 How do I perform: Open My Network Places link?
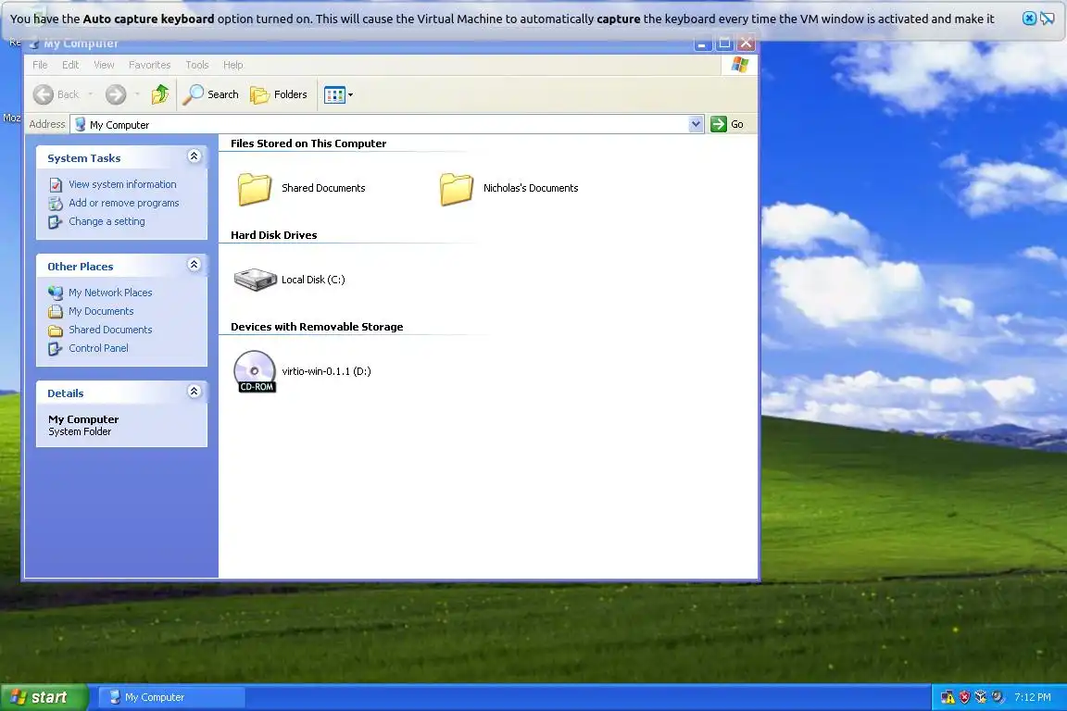[110, 293]
